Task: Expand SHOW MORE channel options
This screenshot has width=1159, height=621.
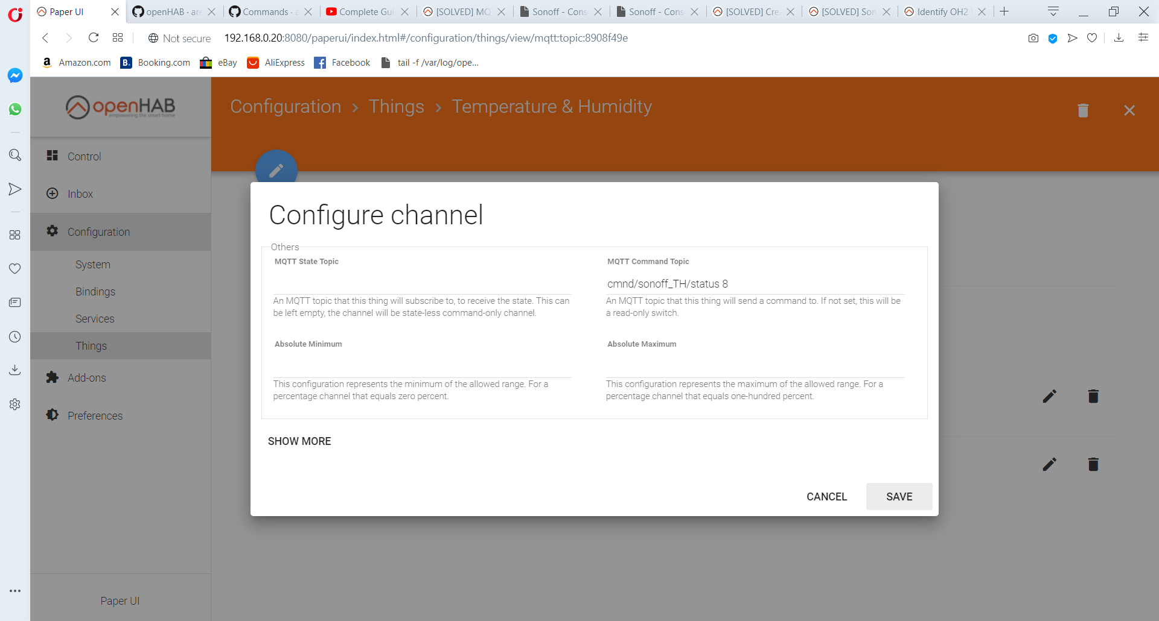Action: [299, 441]
